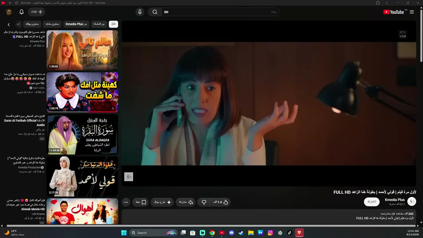Click the Windows taskbar Search box
This screenshot has height=238, width=423.
(x=154, y=233)
